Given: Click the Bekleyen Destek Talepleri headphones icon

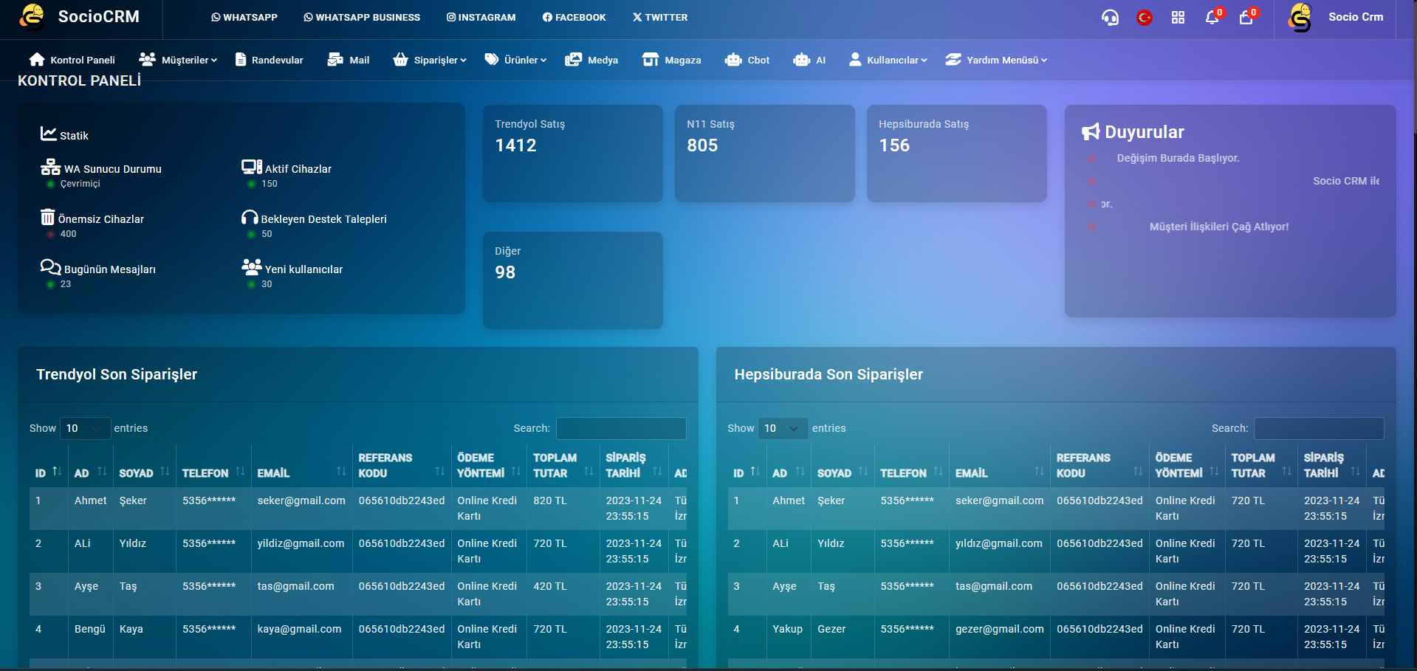Looking at the screenshot, I should click(250, 217).
